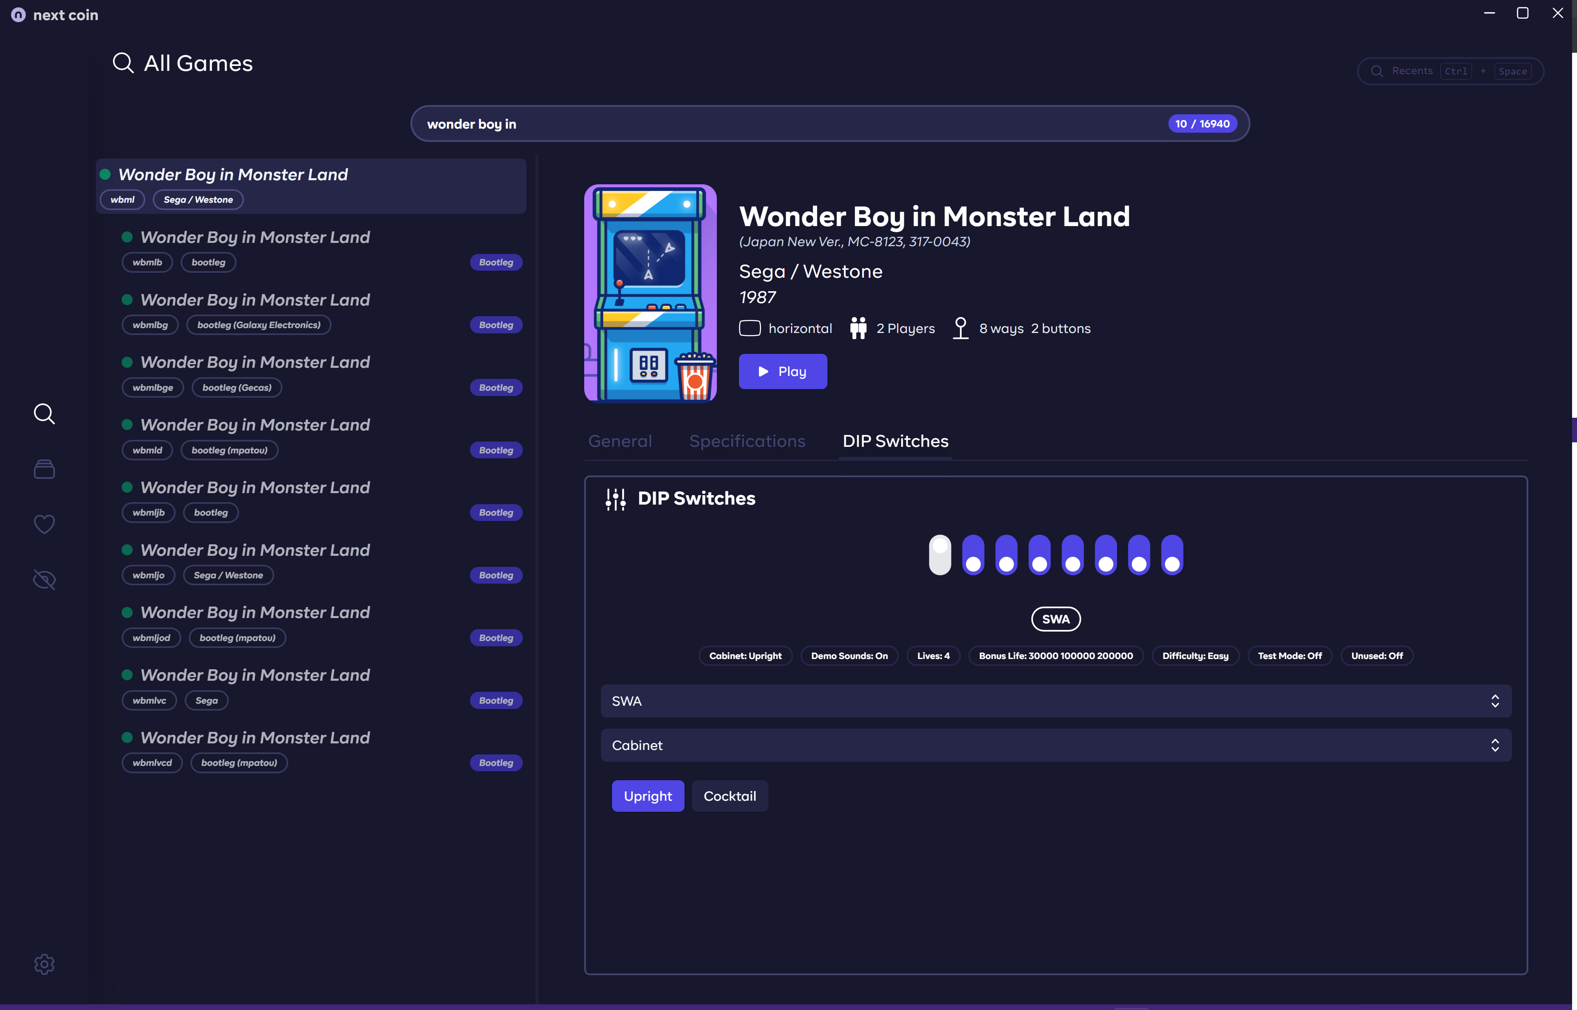
Task: Select the Cocktail cabinet option
Action: click(729, 796)
